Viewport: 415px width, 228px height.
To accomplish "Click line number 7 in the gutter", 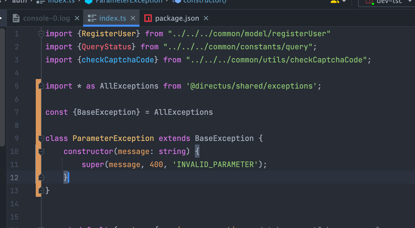I will point(17,112).
